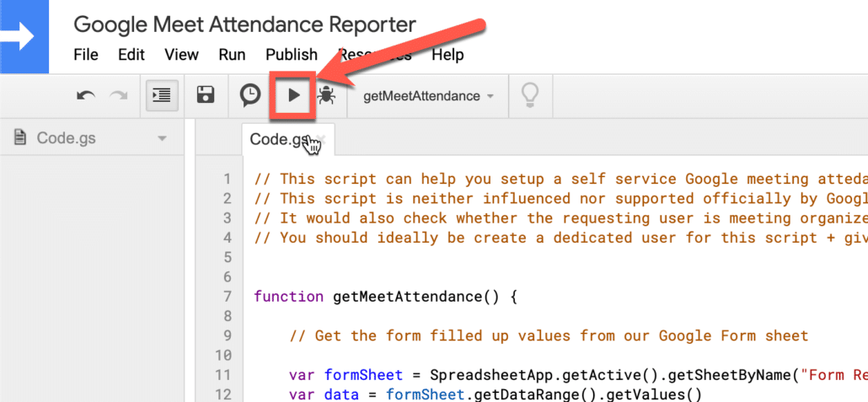Screen dimensions: 868x402
Task: Open the Publish menu
Action: click(292, 55)
